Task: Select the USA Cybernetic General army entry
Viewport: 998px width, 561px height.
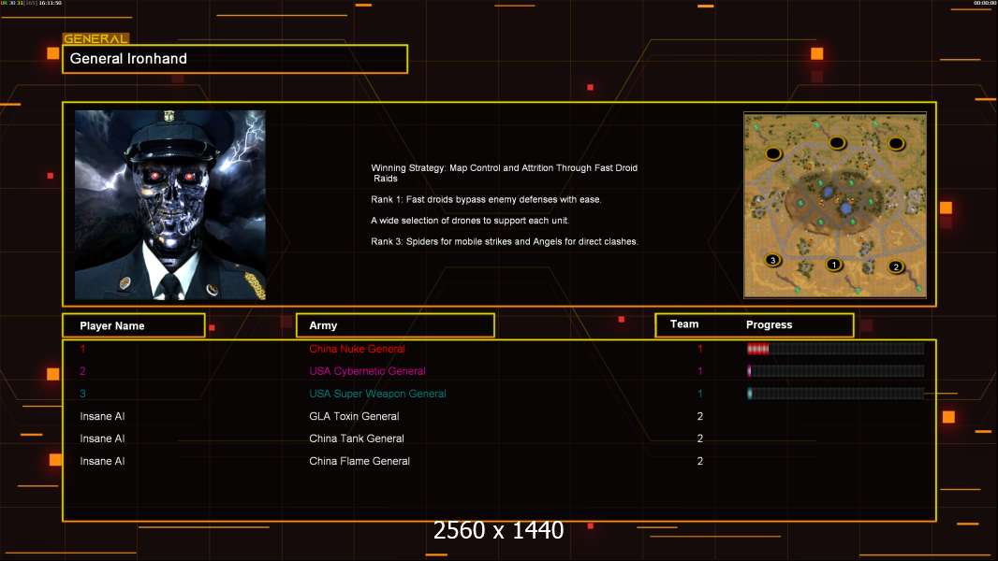Action: (367, 371)
